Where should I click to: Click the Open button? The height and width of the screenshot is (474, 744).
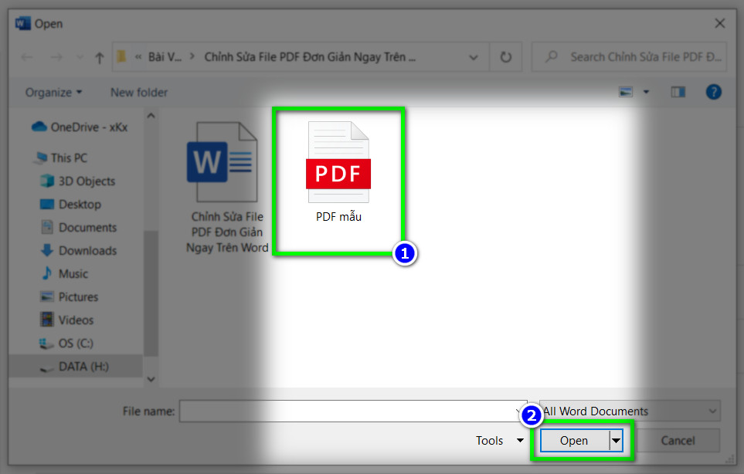click(x=575, y=440)
